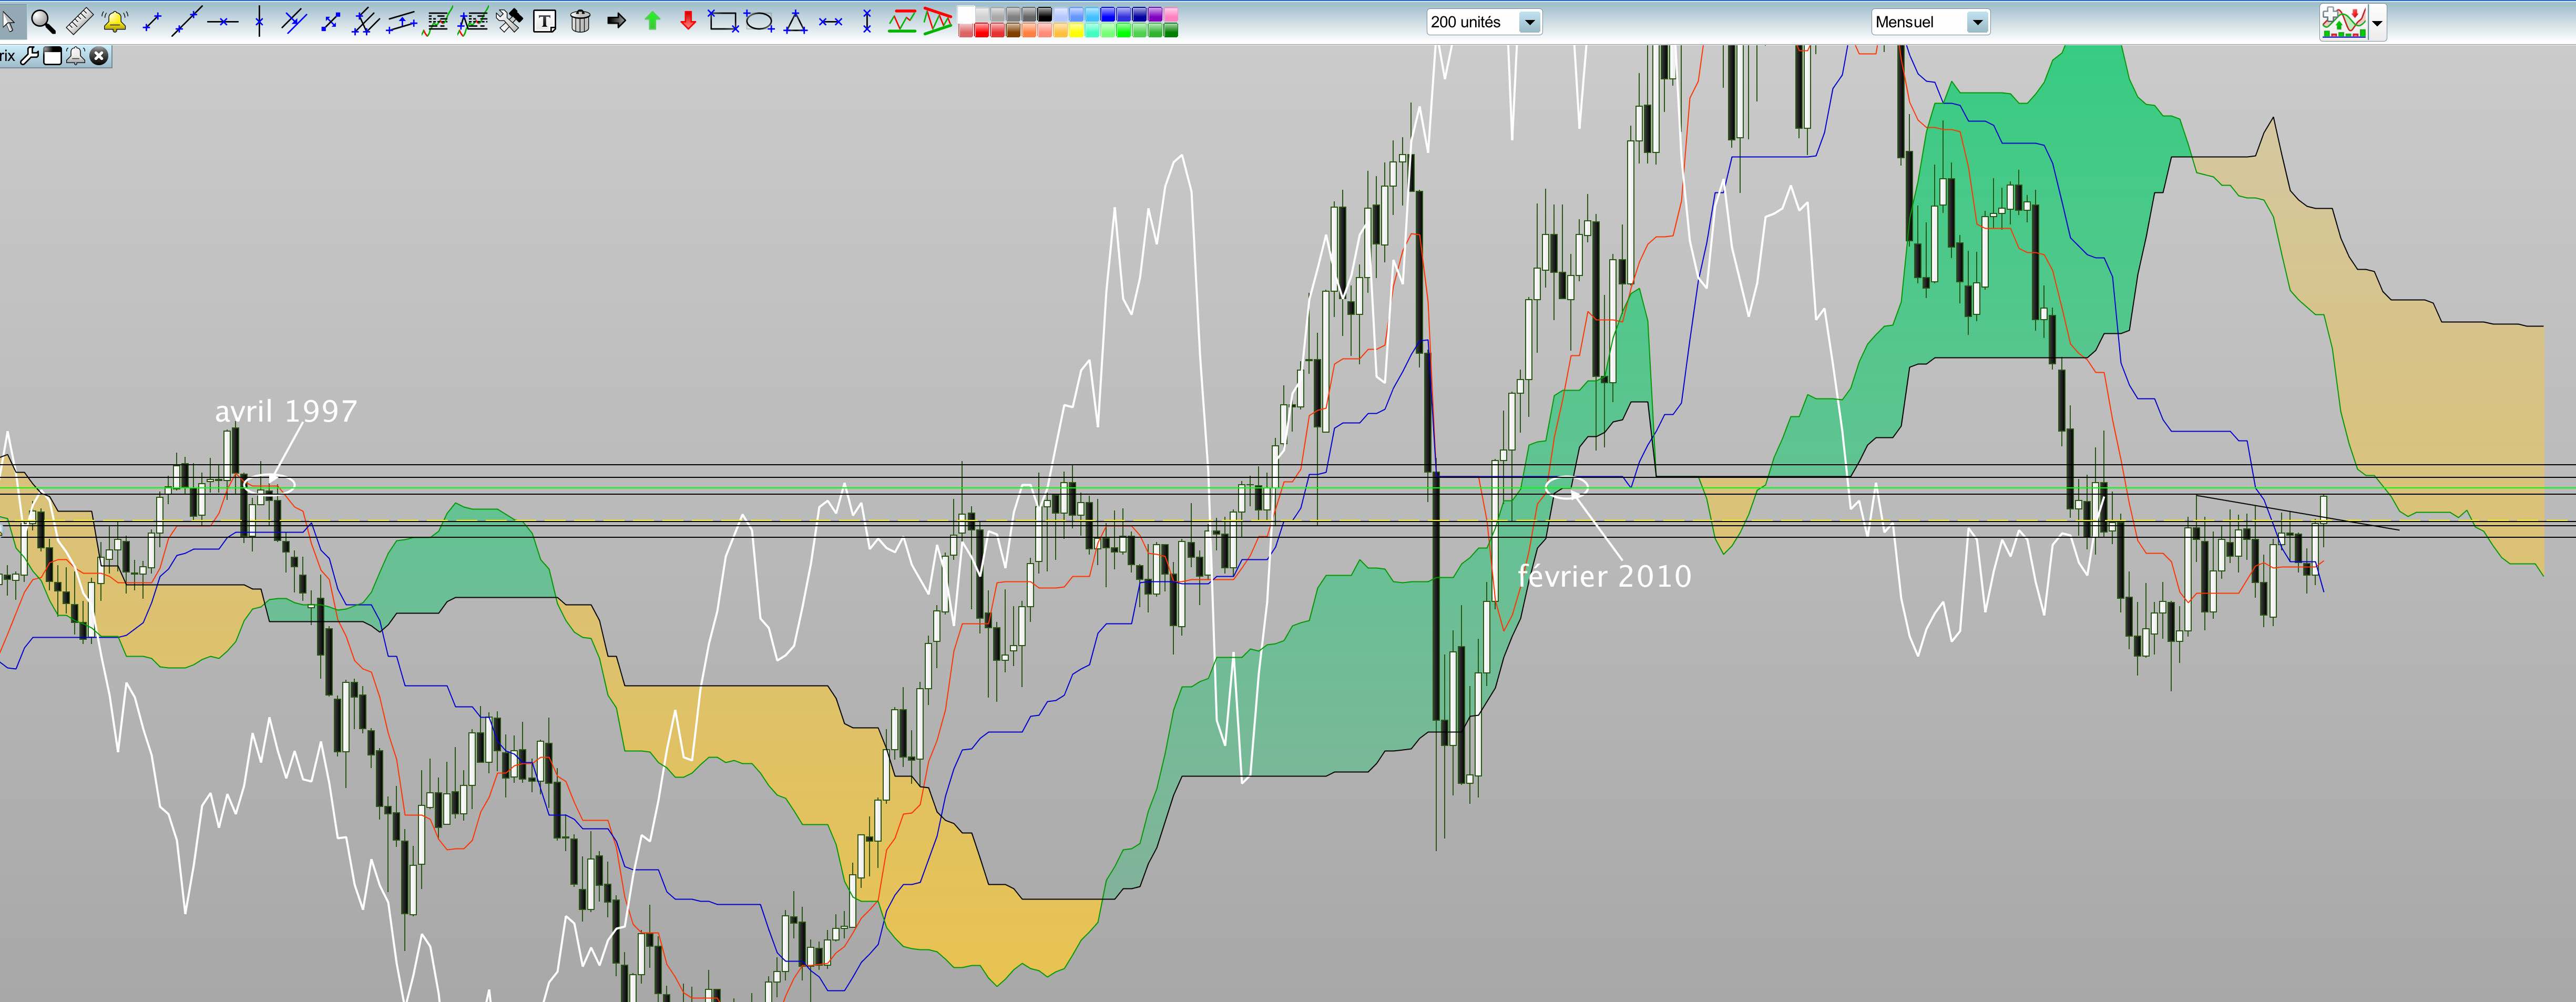Open price settings with wrench icon

point(29,56)
